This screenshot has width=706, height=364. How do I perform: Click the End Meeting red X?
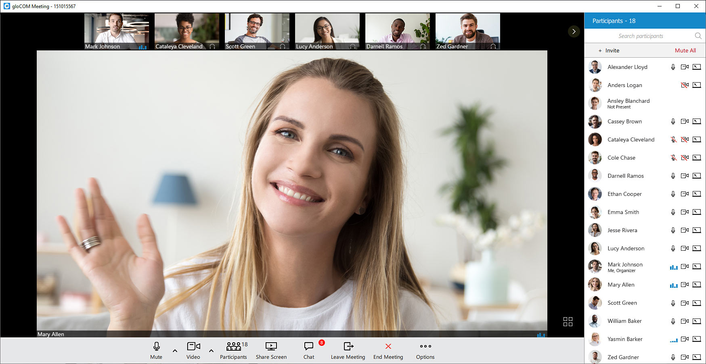[x=388, y=346]
